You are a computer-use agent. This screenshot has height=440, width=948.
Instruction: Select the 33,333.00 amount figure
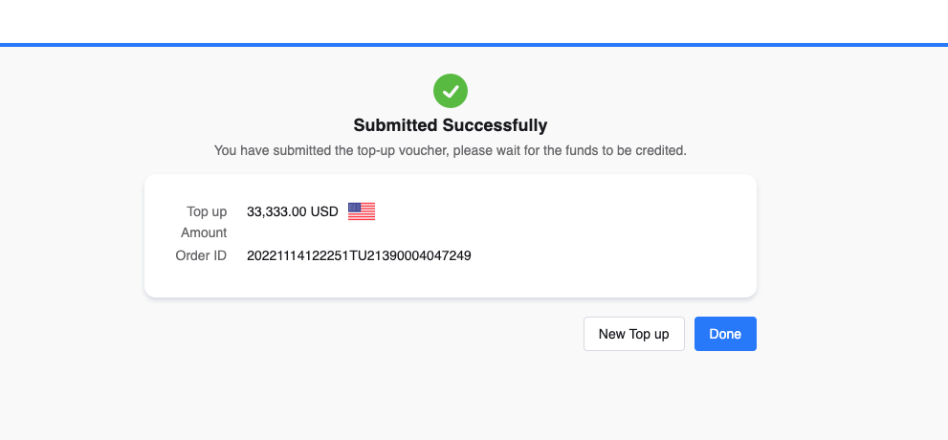point(276,211)
